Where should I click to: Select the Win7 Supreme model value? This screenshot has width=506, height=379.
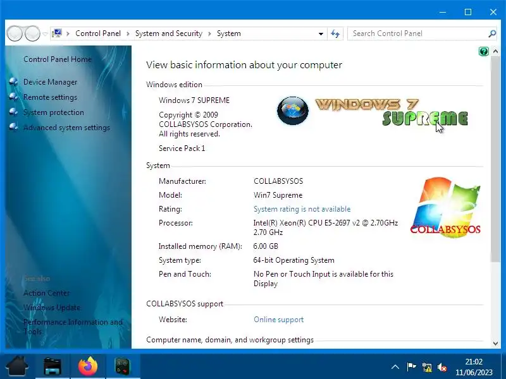[x=278, y=195]
